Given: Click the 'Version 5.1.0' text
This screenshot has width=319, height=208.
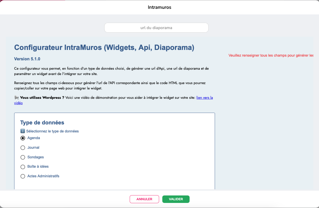Looking at the screenshot, I should click(27, 59).
